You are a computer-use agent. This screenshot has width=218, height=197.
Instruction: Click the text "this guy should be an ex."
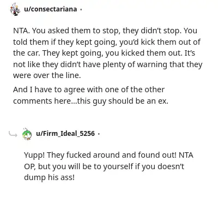(123, 101)
